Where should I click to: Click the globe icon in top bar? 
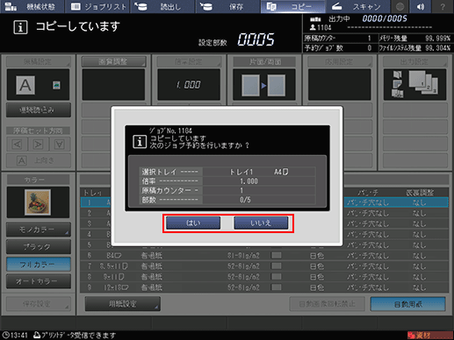pyautogui.click(x=400, y=6)
